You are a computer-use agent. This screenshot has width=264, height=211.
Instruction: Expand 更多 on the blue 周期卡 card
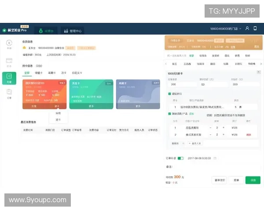[138, 106]
